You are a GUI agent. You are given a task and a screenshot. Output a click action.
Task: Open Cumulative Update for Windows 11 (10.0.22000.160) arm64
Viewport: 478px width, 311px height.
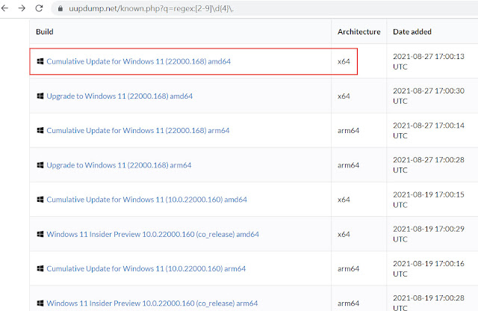point(146,268)
